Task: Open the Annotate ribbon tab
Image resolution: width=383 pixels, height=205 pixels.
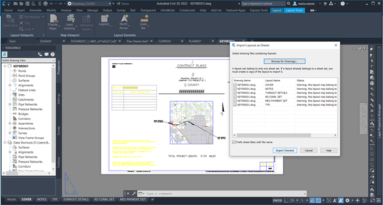Action: [36, 10]
